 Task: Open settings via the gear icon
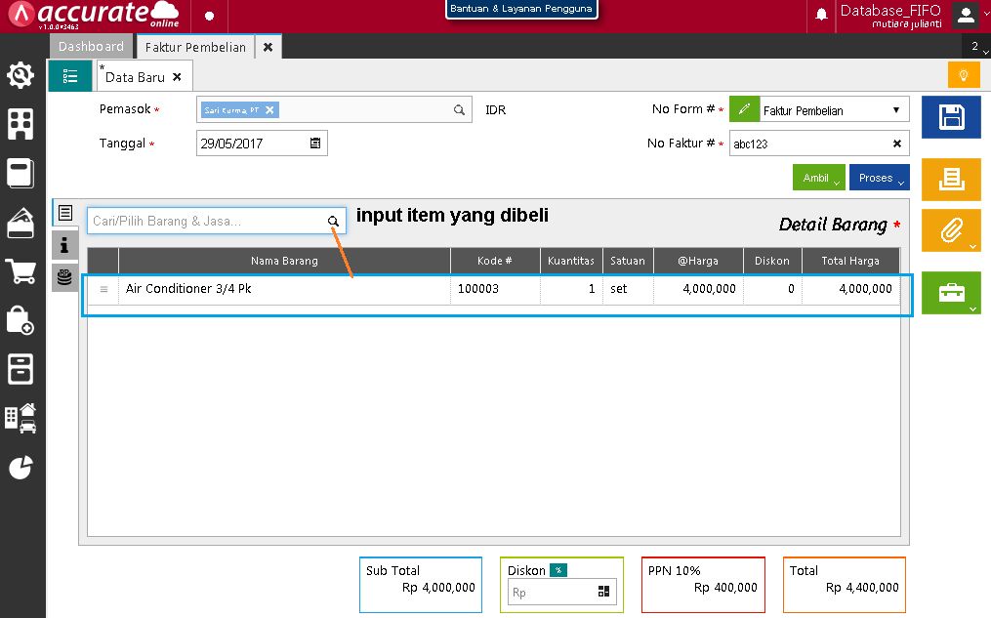pos(21,74)
